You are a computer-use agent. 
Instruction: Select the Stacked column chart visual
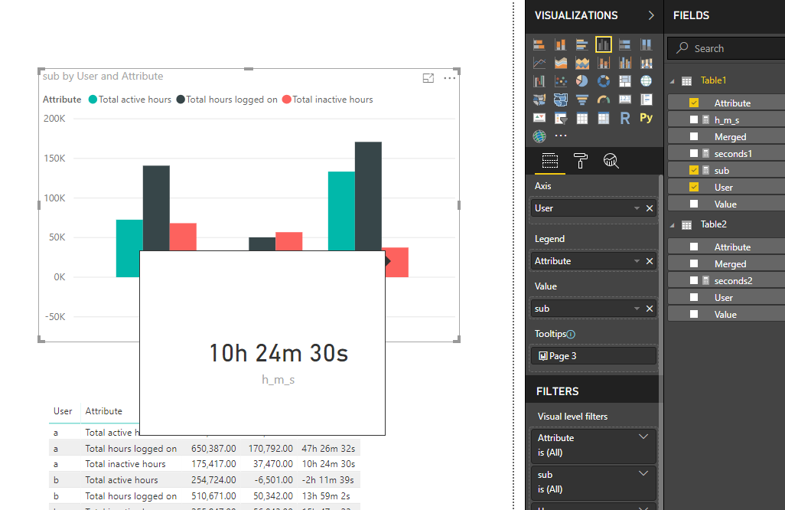[x=561, y=44]
